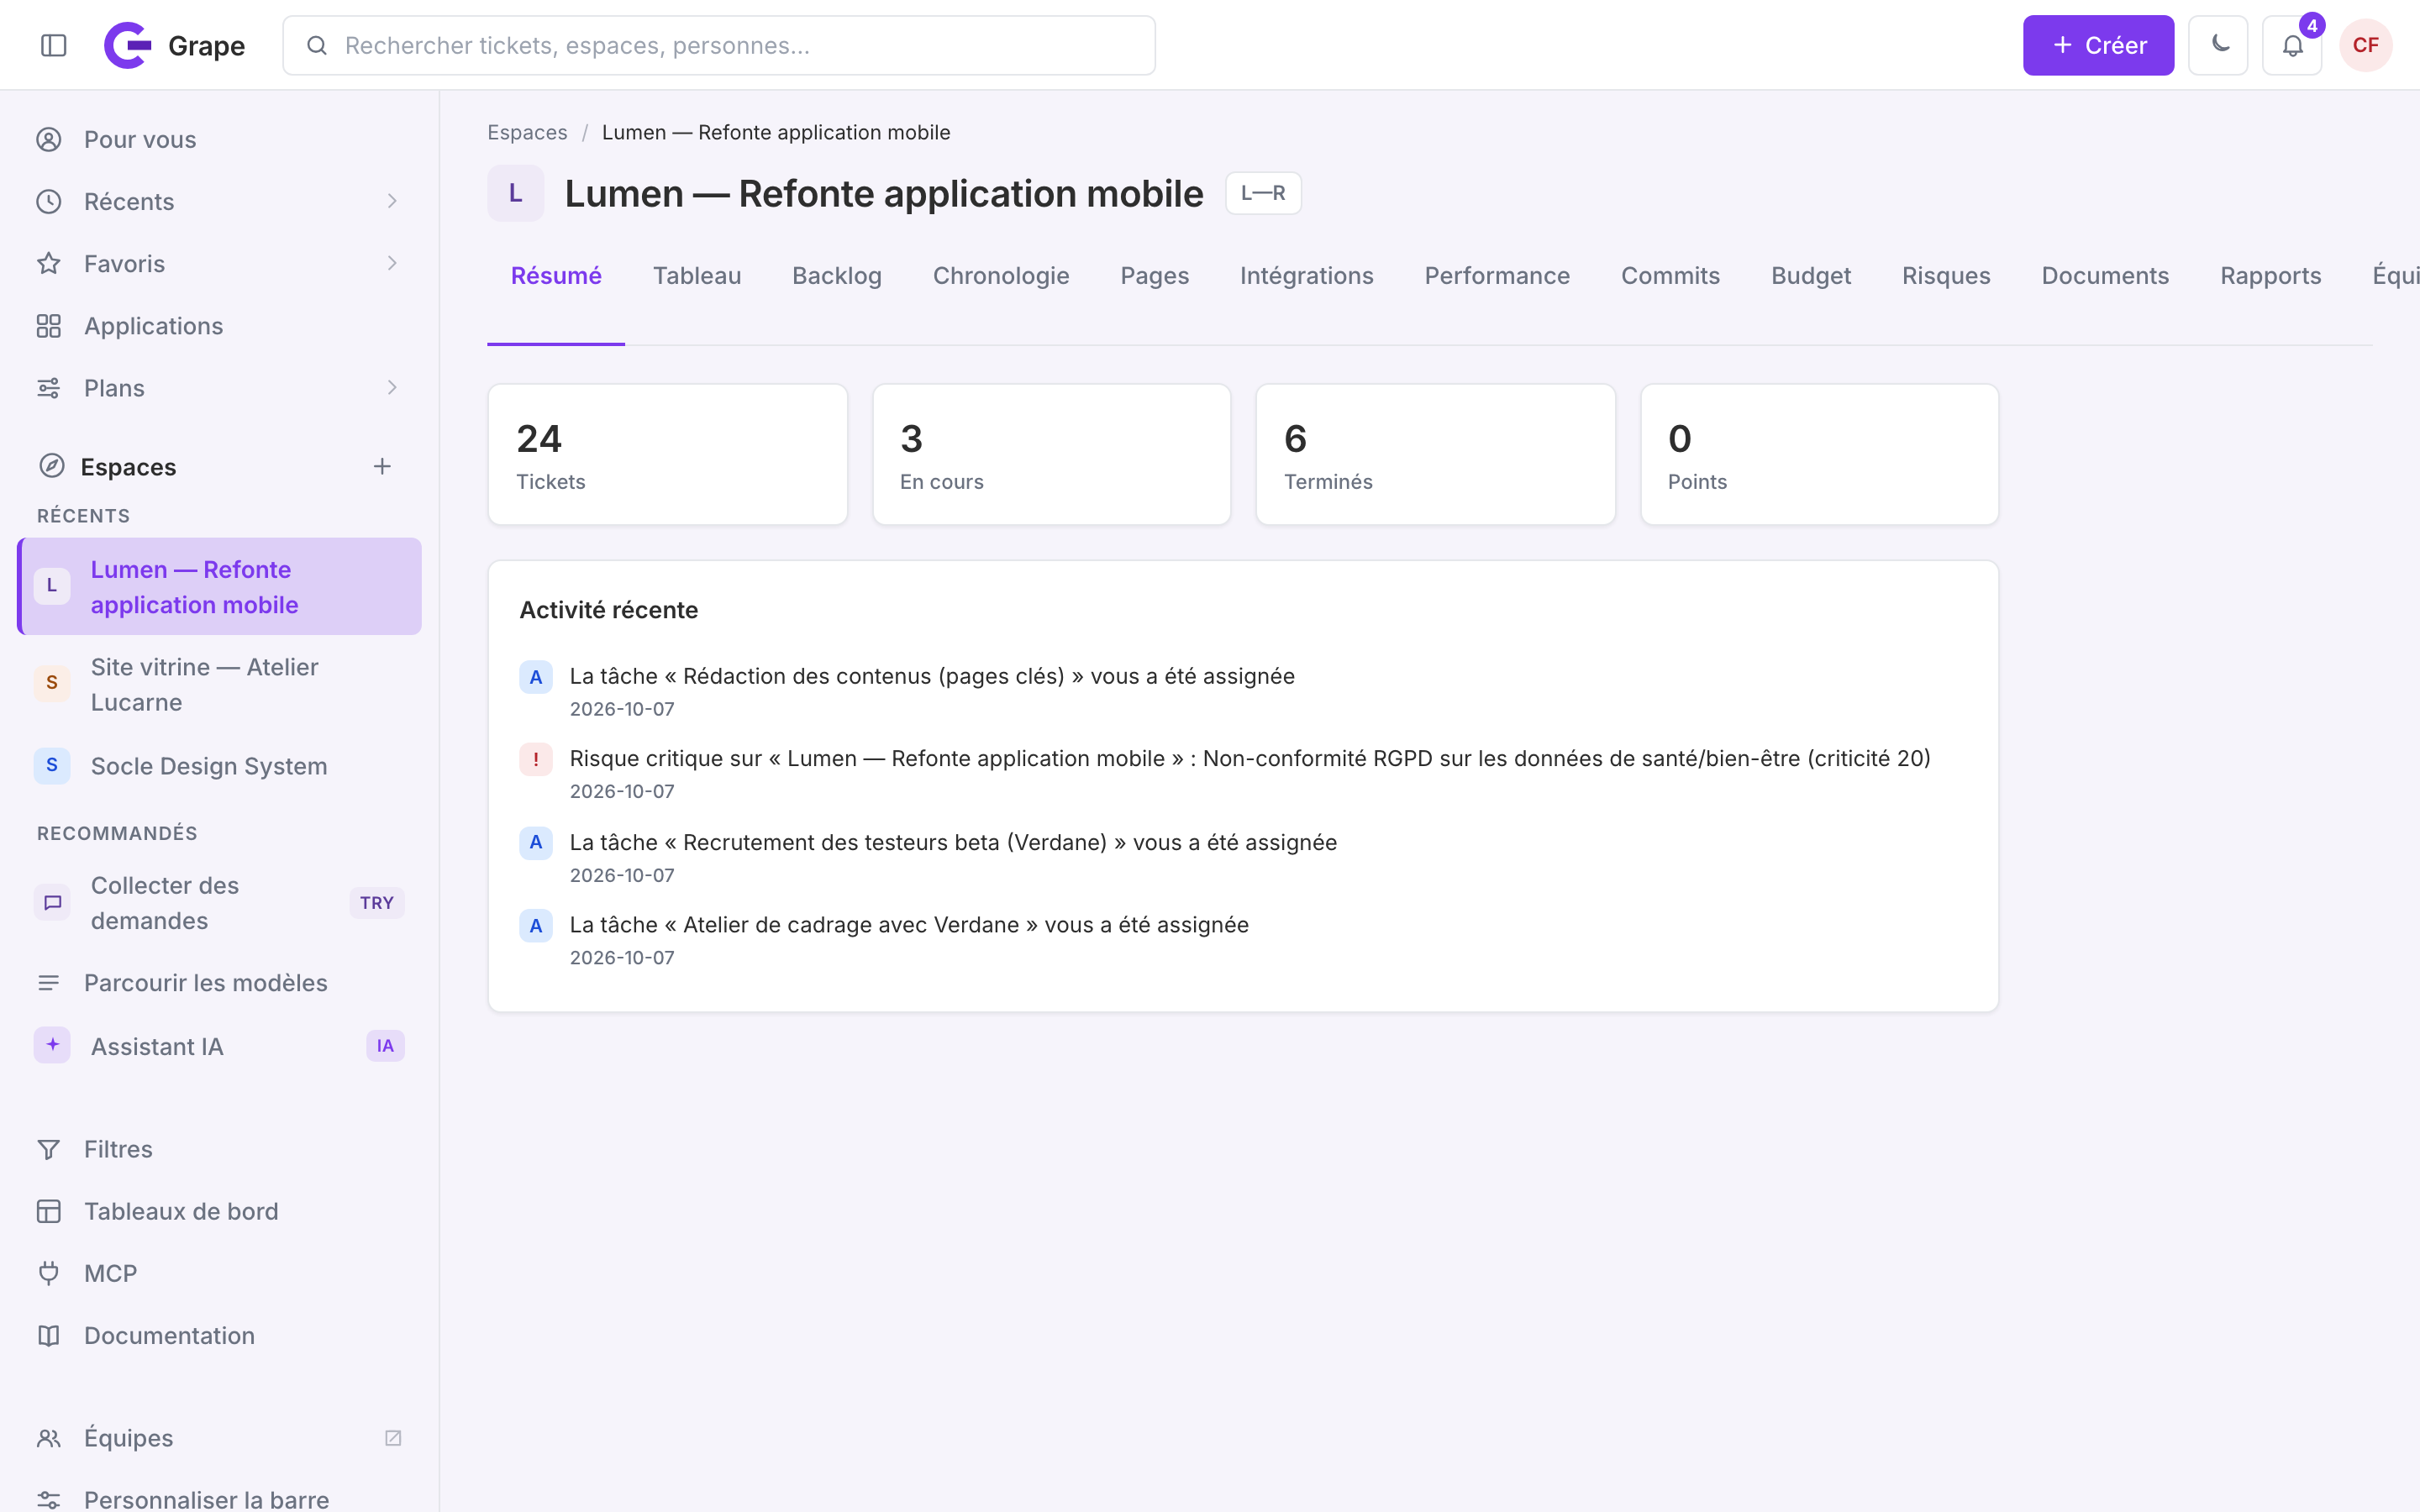Click the 3 En cours stat card
2420x1512 pixels.
point(1052,455)
